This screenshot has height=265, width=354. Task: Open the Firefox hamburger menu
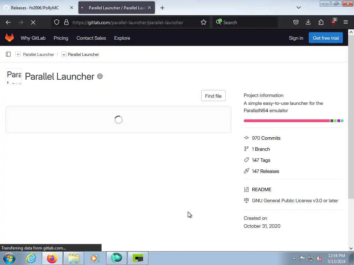click(x=346, y=22)
